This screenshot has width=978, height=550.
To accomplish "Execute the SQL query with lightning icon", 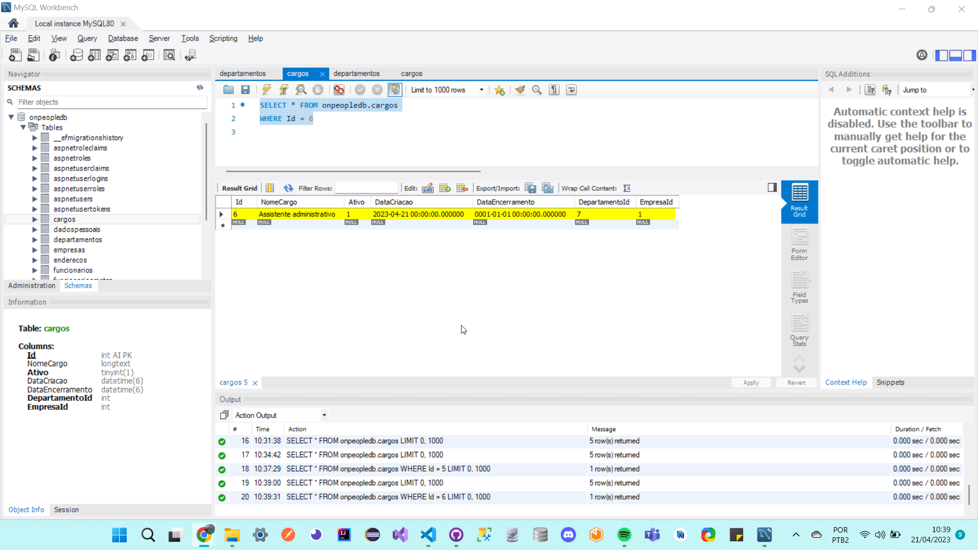I will 266,90.
